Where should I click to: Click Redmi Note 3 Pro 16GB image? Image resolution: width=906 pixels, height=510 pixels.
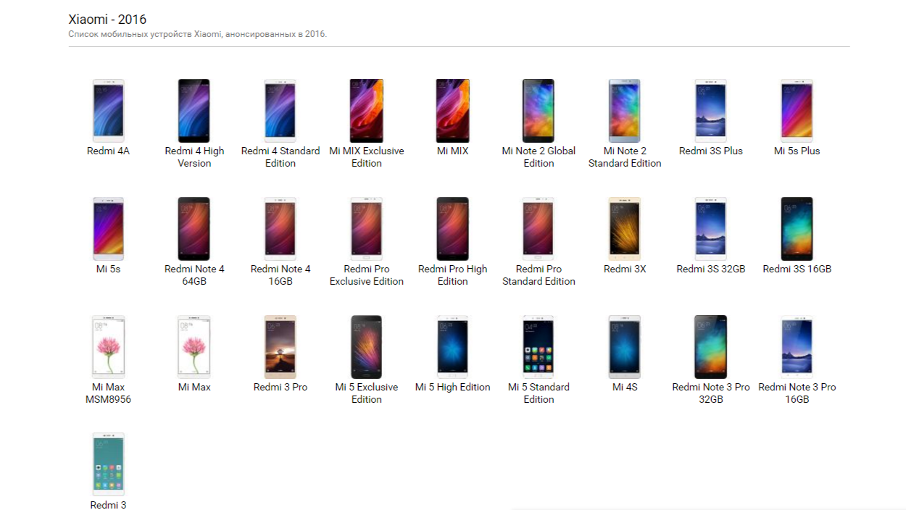797,347
